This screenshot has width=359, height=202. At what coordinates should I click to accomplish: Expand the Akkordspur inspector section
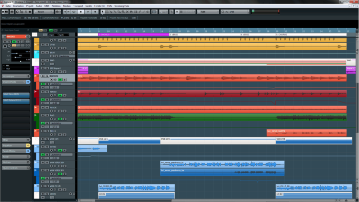click(16, 76)
